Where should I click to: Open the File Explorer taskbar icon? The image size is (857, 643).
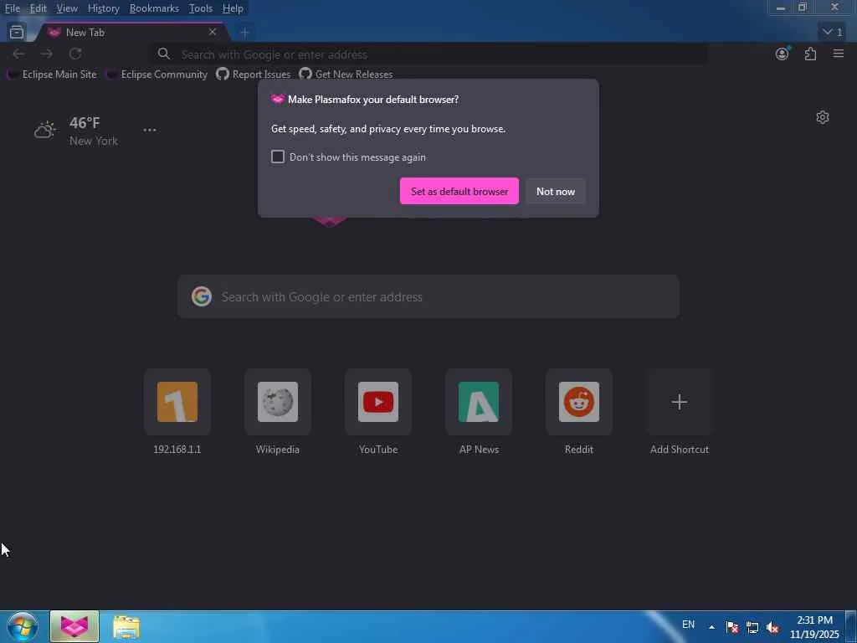tap(126, 627)
